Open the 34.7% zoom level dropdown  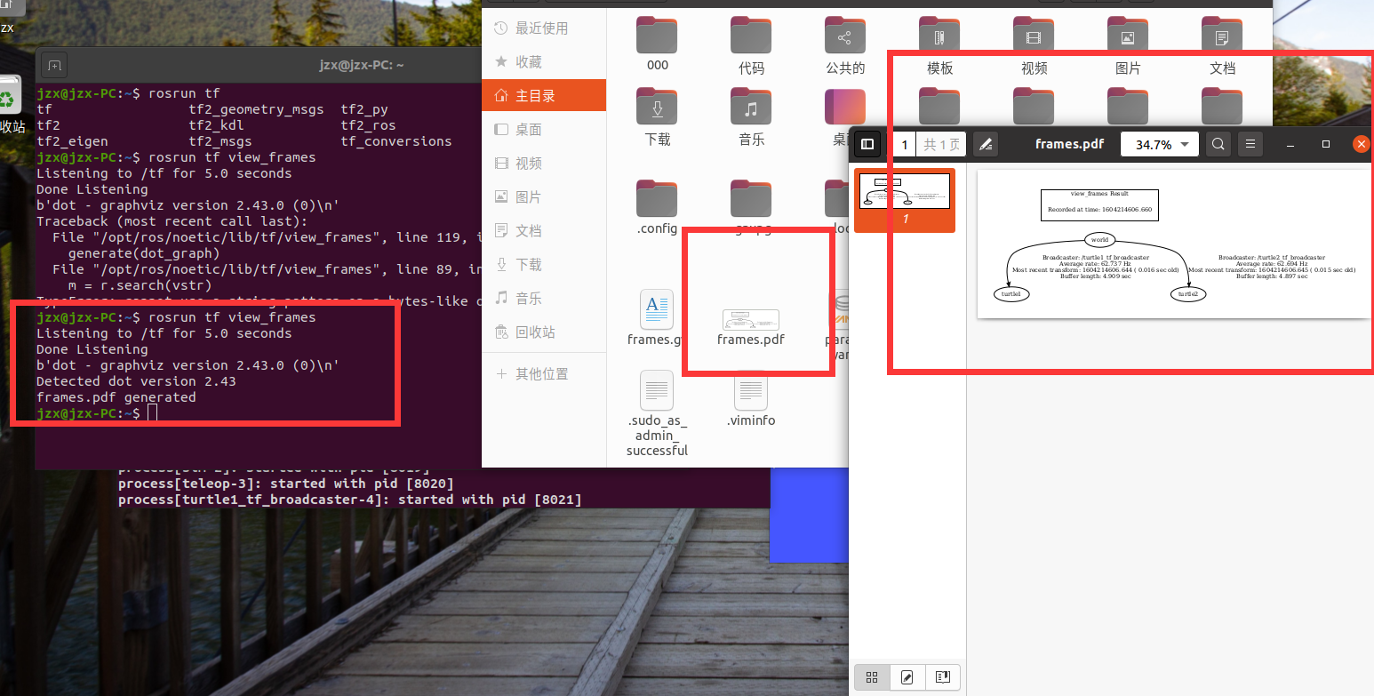click(1160, 144)
